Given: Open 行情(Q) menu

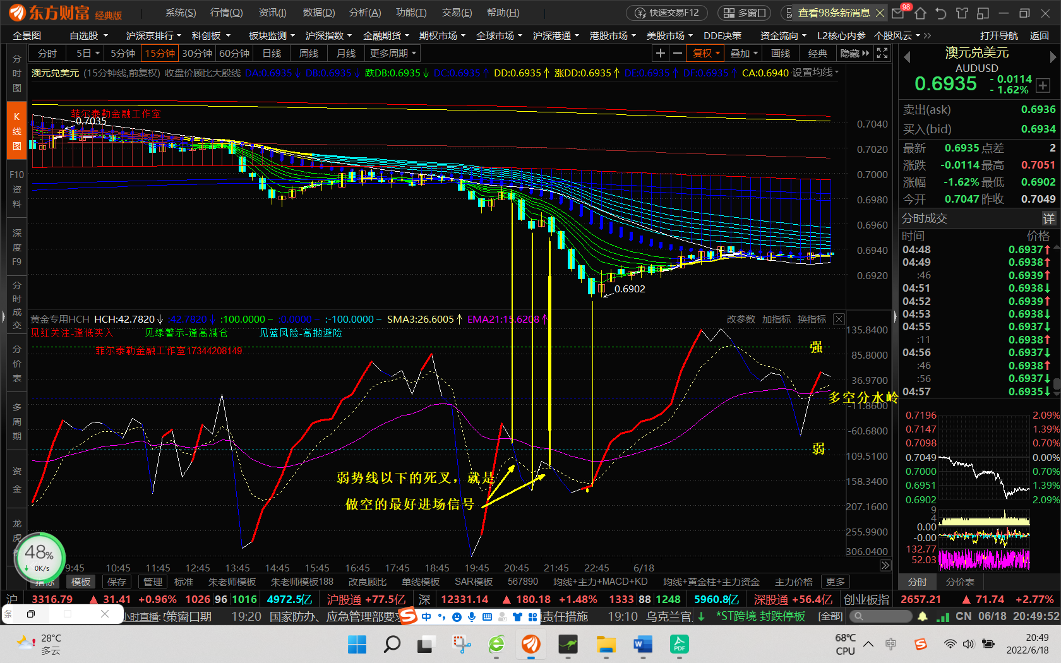Looking at the screenshot, I should (226, 13).
